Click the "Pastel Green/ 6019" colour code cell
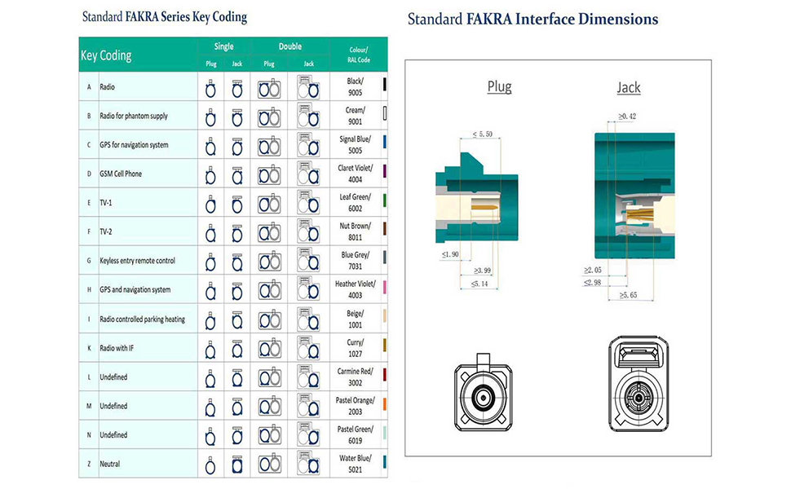Image resolution: width=791 pixels, height=489 pixels. coord(356,434)
